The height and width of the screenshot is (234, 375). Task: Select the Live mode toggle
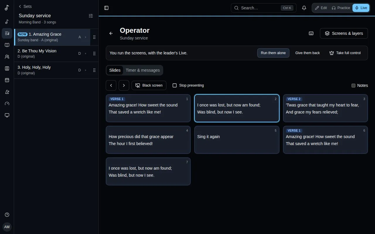coord(361,8)
